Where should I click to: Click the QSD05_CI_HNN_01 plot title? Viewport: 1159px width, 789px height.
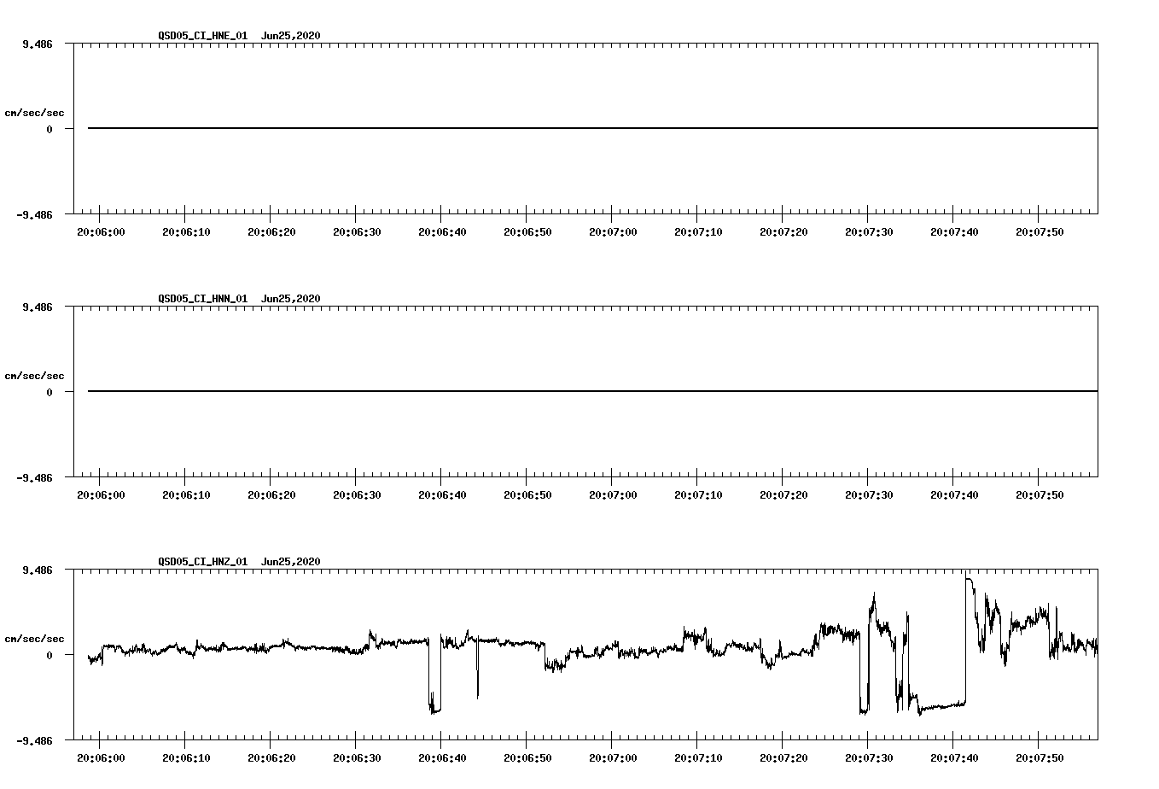(203, 299)
